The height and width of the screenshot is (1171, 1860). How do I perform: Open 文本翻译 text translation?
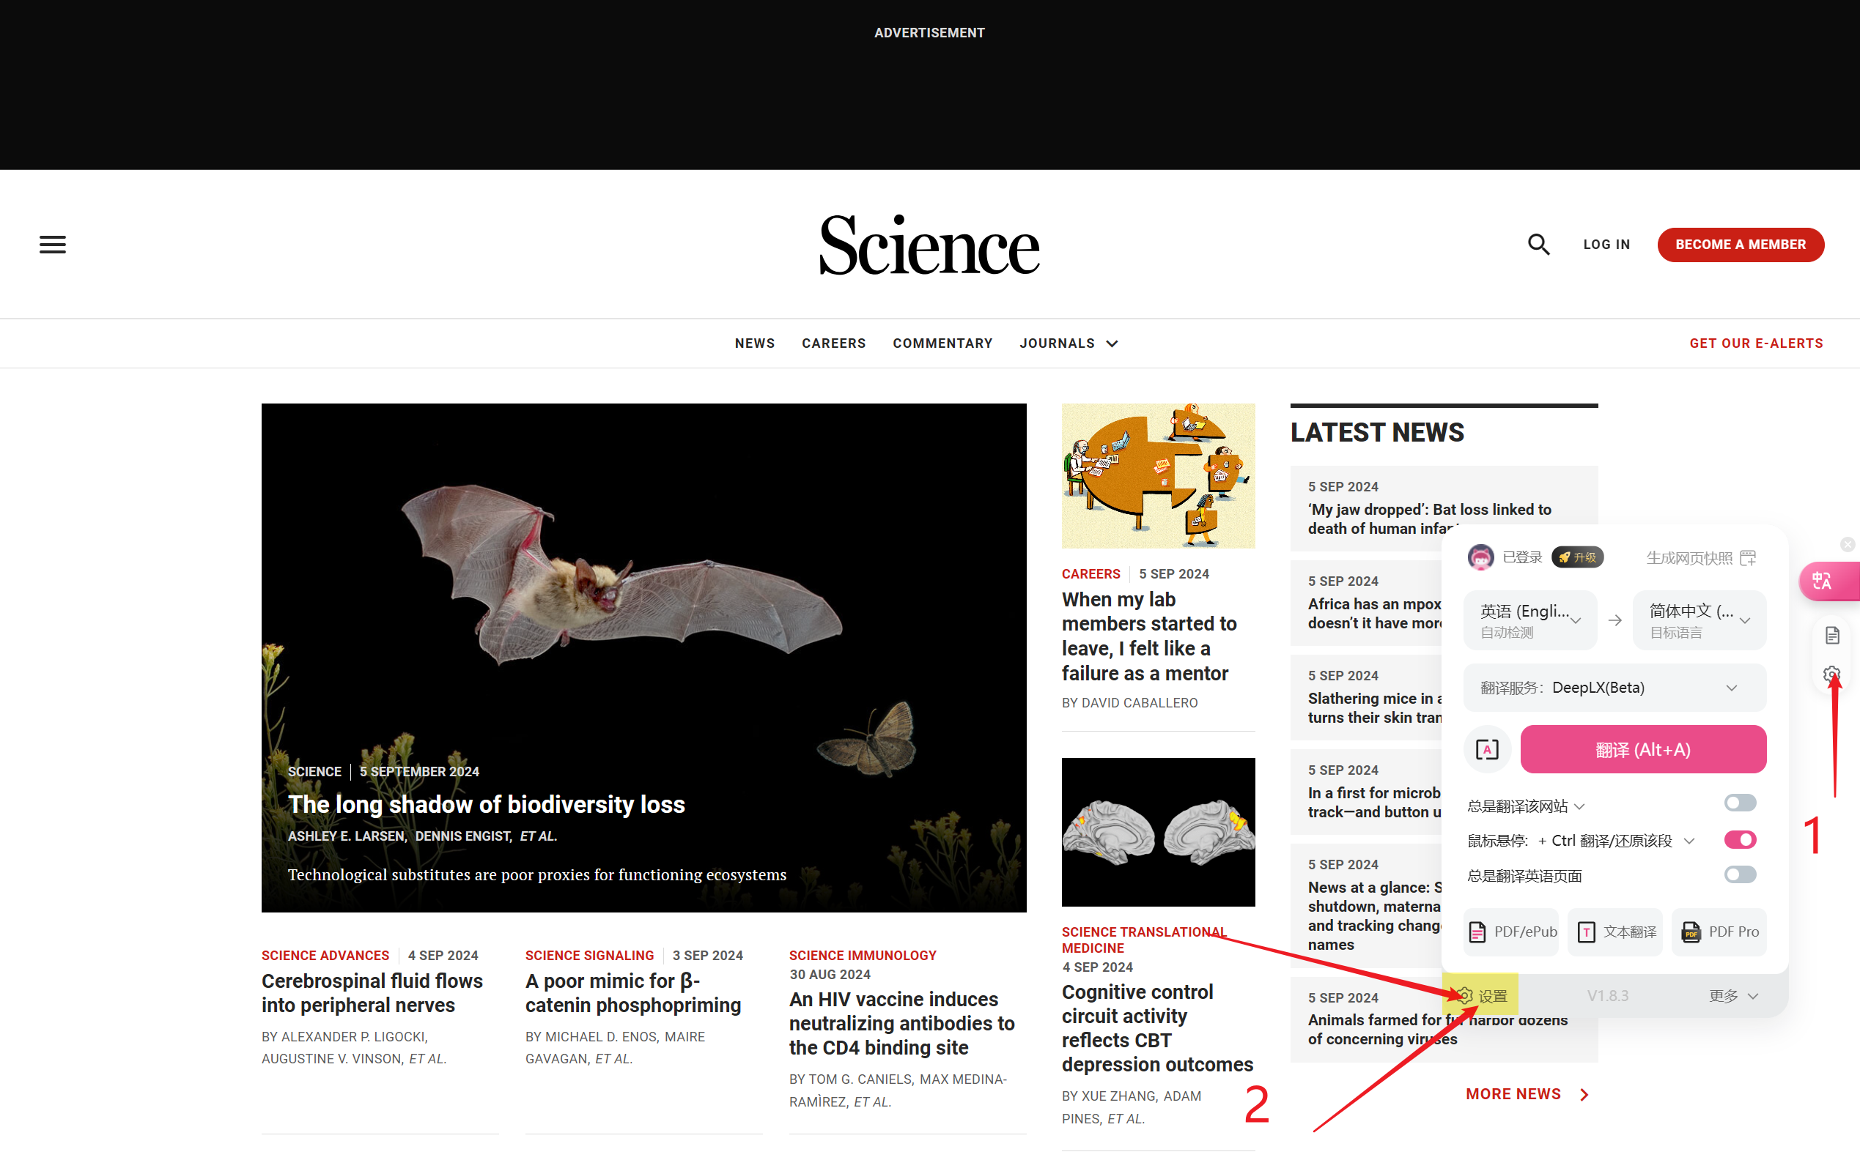point(1615,932)
